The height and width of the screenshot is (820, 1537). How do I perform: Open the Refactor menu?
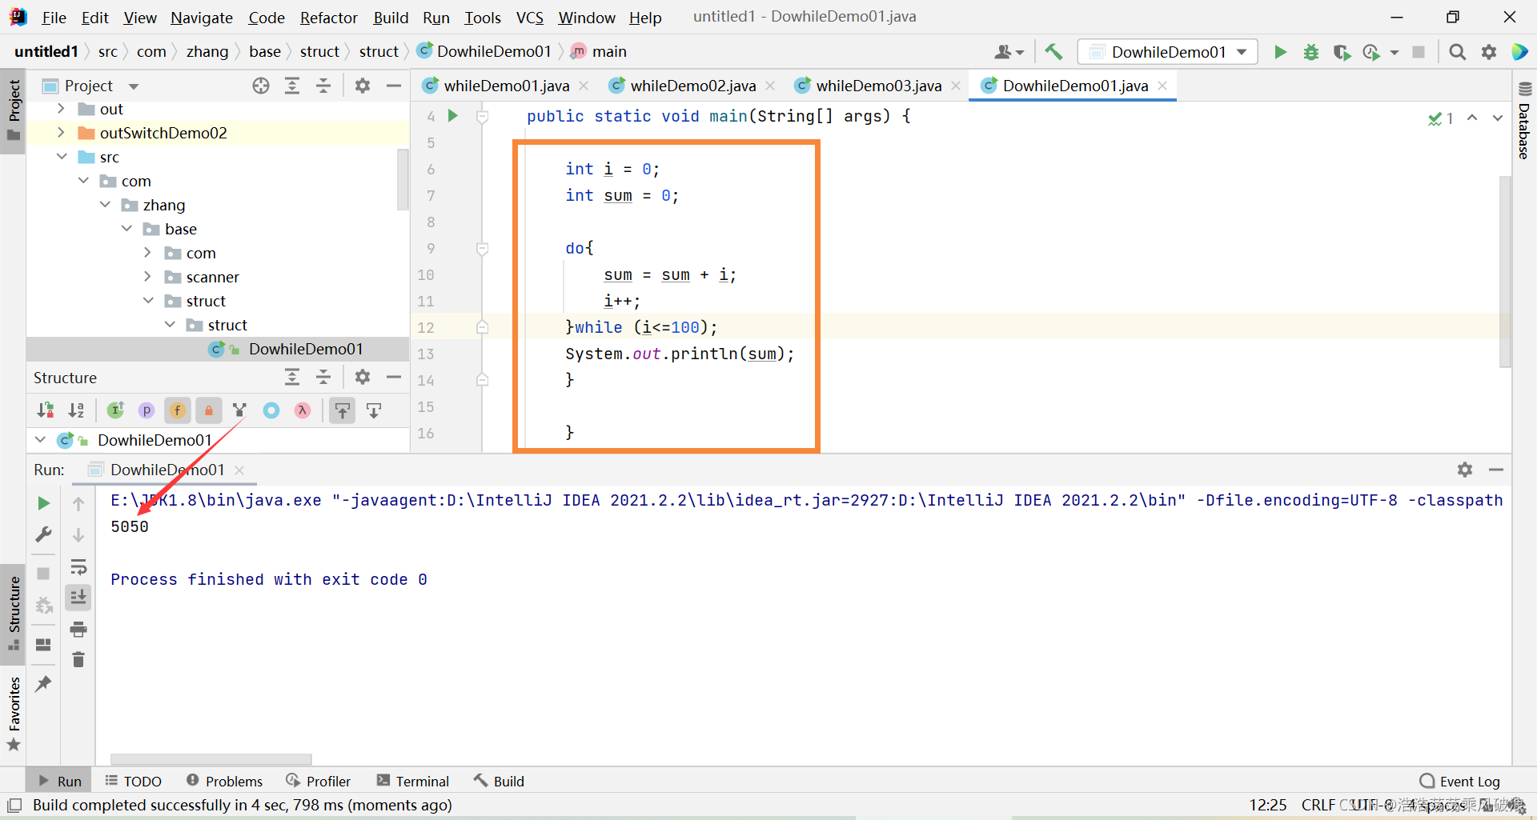[328, 18]
